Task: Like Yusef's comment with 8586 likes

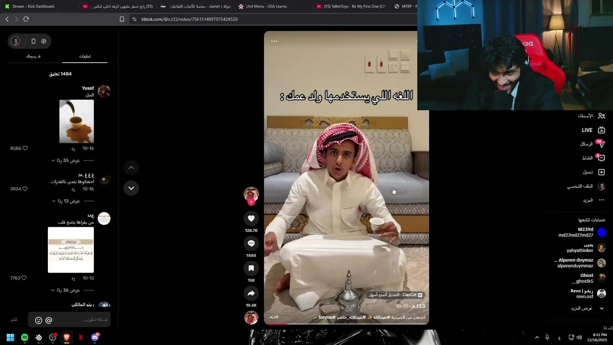Action: click(25, 149)
